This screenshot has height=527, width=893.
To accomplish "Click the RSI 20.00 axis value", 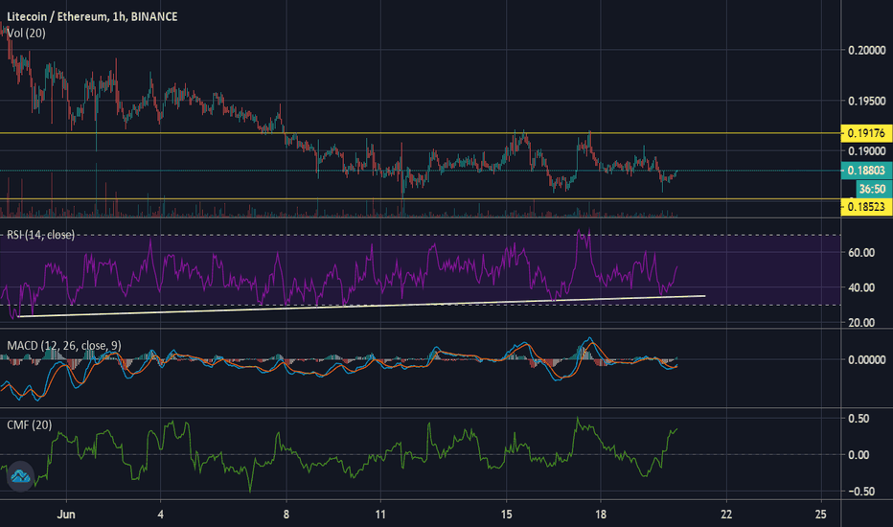I will click(861, 323).
